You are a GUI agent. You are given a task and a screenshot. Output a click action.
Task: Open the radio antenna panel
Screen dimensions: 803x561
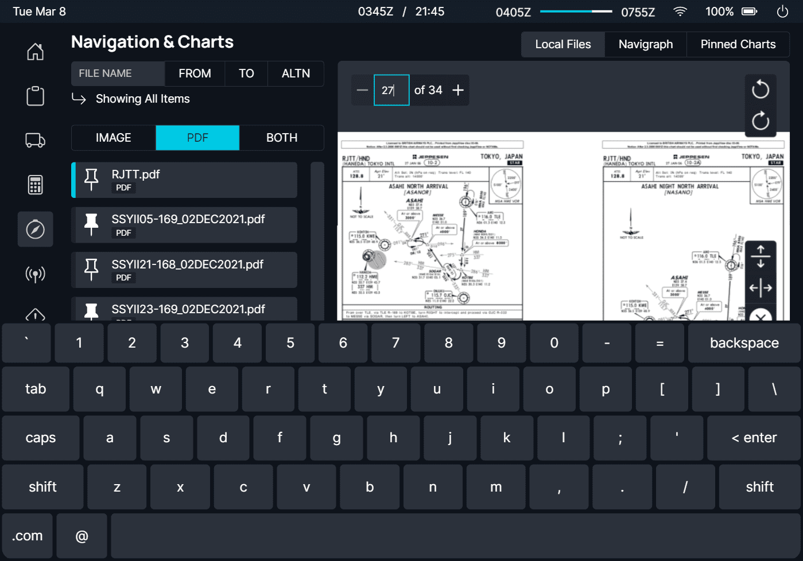[x=35, y=274]
